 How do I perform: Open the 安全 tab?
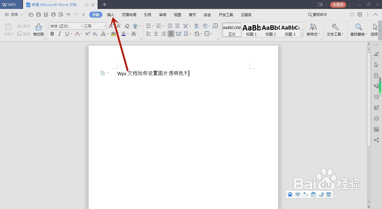coord(207,15)
